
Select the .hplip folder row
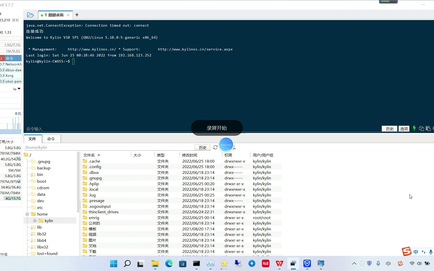pyautogui.click(x=182, y=184)
